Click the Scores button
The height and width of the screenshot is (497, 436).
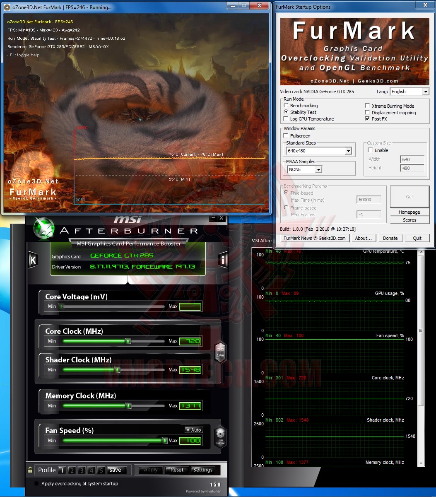(x=409, y=220)
